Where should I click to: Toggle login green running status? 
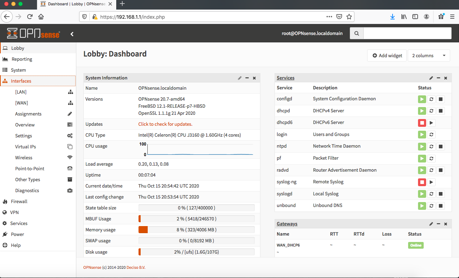tap(422, 135)
